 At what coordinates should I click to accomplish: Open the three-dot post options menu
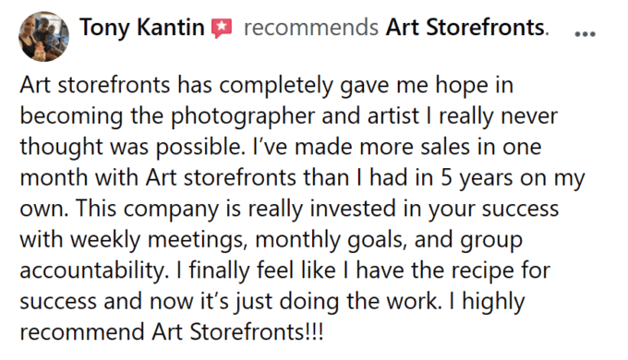(586, 34)
